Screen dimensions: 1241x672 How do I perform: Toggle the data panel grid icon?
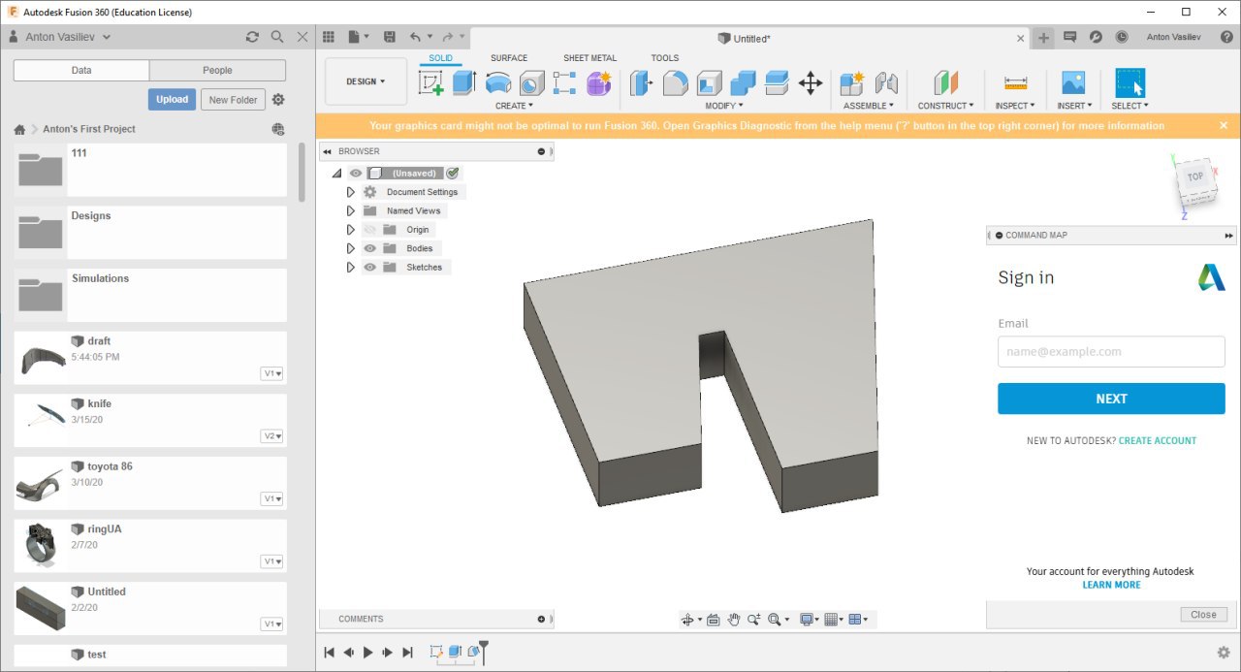pos(328,37)
